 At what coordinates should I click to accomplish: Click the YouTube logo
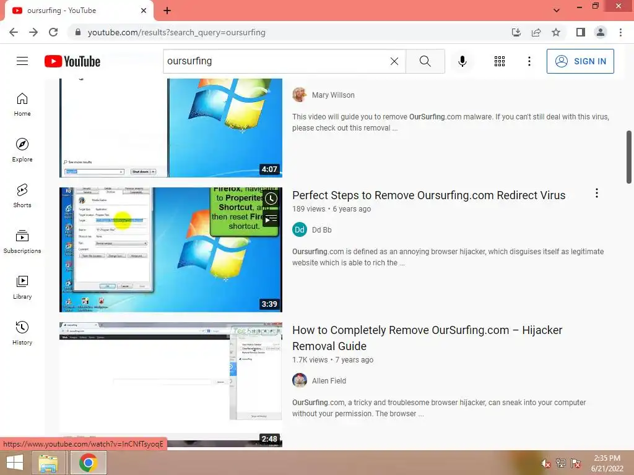[x=72, y=61]
